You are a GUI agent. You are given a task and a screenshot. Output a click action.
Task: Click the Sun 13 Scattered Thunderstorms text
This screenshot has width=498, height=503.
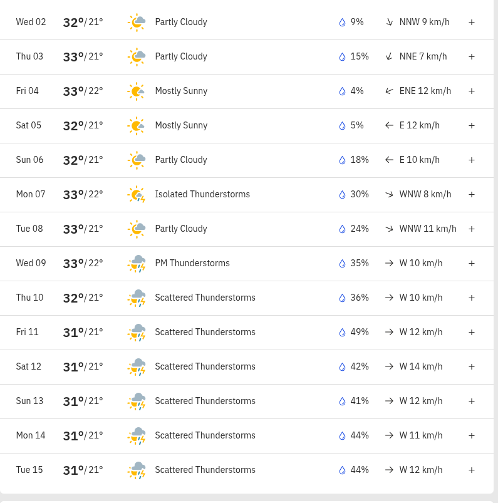(205, 401)
